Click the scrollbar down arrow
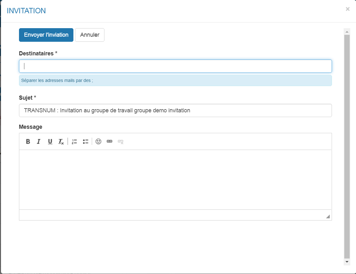 [x=347, y=262]
